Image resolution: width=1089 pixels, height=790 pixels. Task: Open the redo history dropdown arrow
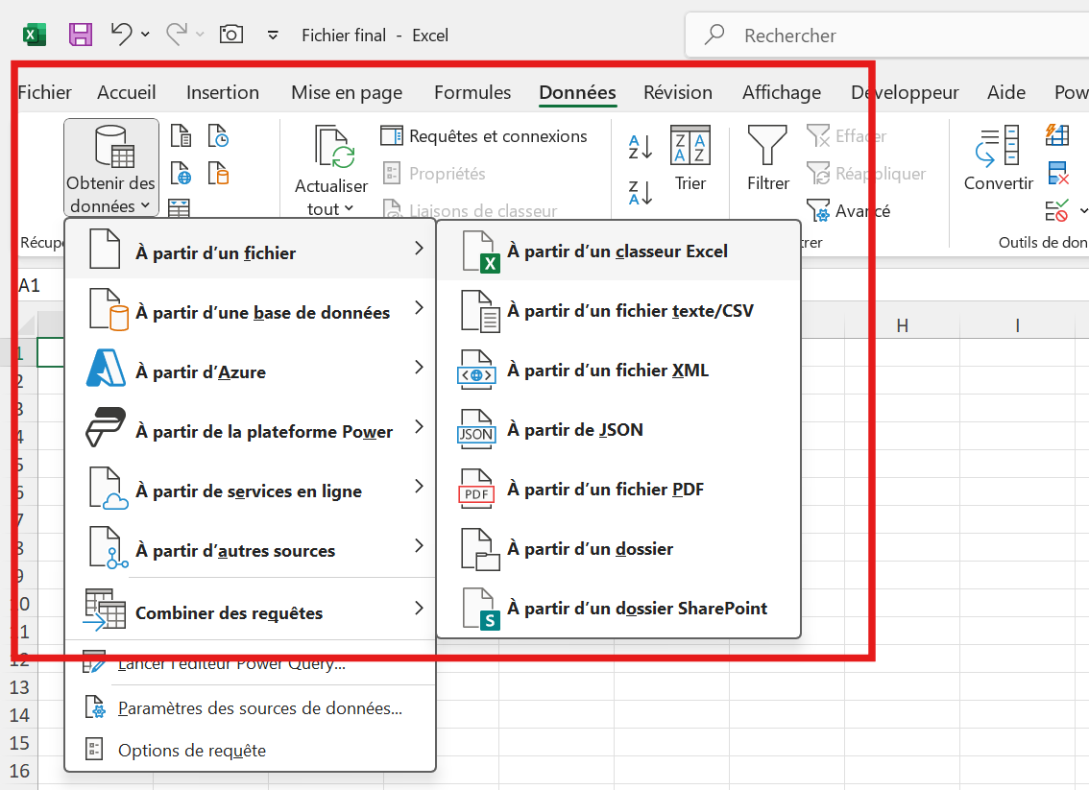tap(200, 34)
